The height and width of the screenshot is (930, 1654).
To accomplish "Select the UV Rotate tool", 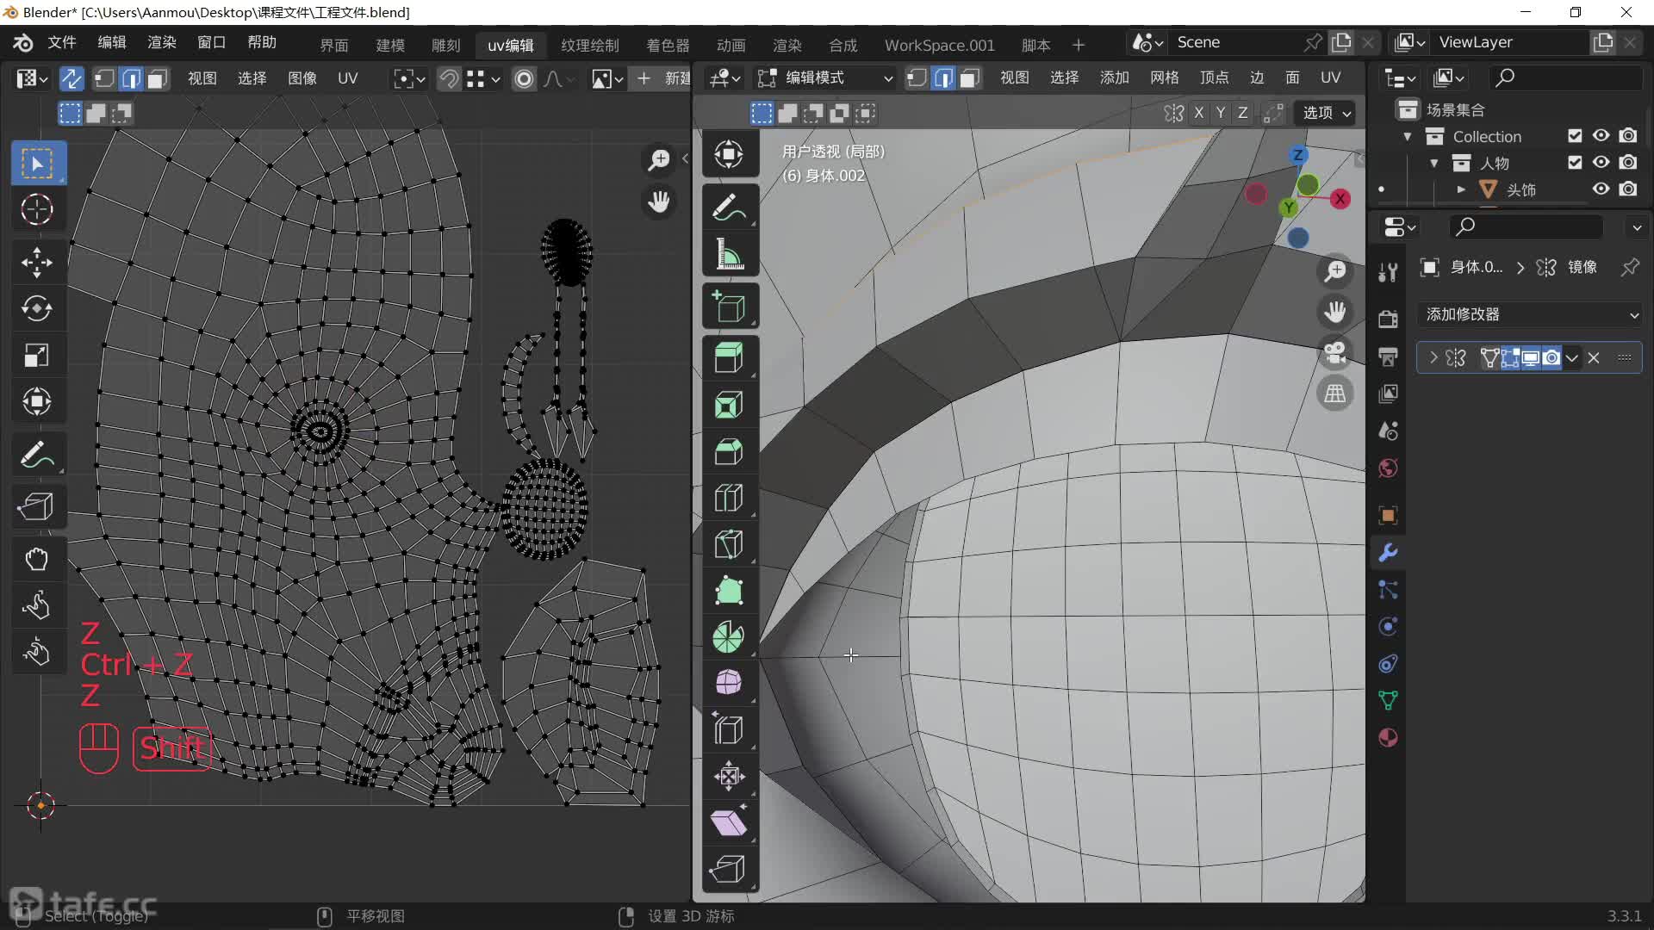I will 37,308.
